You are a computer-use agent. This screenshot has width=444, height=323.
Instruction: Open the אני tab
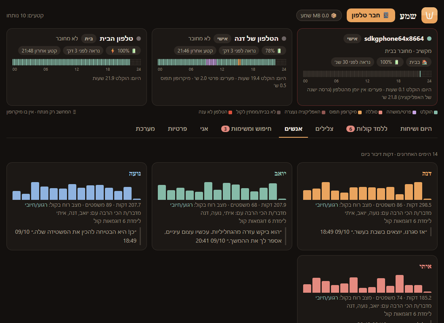pyautogui.click(x=204, y=129)
